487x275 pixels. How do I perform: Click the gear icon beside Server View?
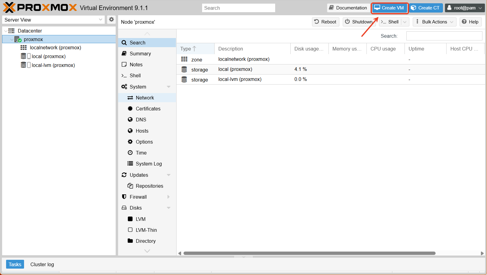coord(111,19)
